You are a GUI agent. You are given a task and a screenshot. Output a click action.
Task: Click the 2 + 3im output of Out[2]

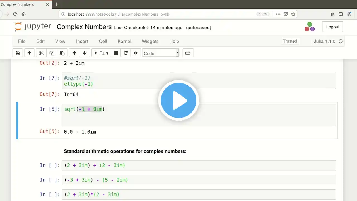(x=74, y=63)
